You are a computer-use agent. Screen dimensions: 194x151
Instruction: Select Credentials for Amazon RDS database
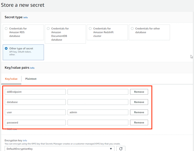pyautogui.click(x=6, y=28)
